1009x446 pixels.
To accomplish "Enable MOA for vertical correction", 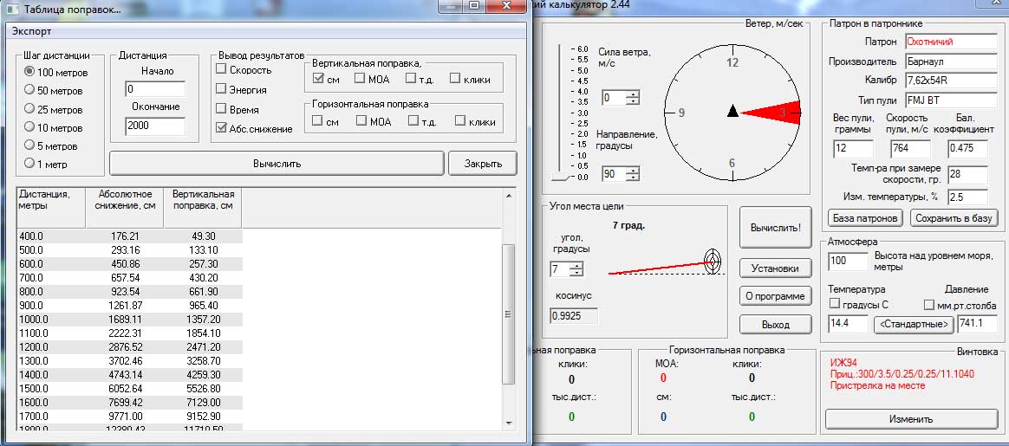I will pos(361,79).
